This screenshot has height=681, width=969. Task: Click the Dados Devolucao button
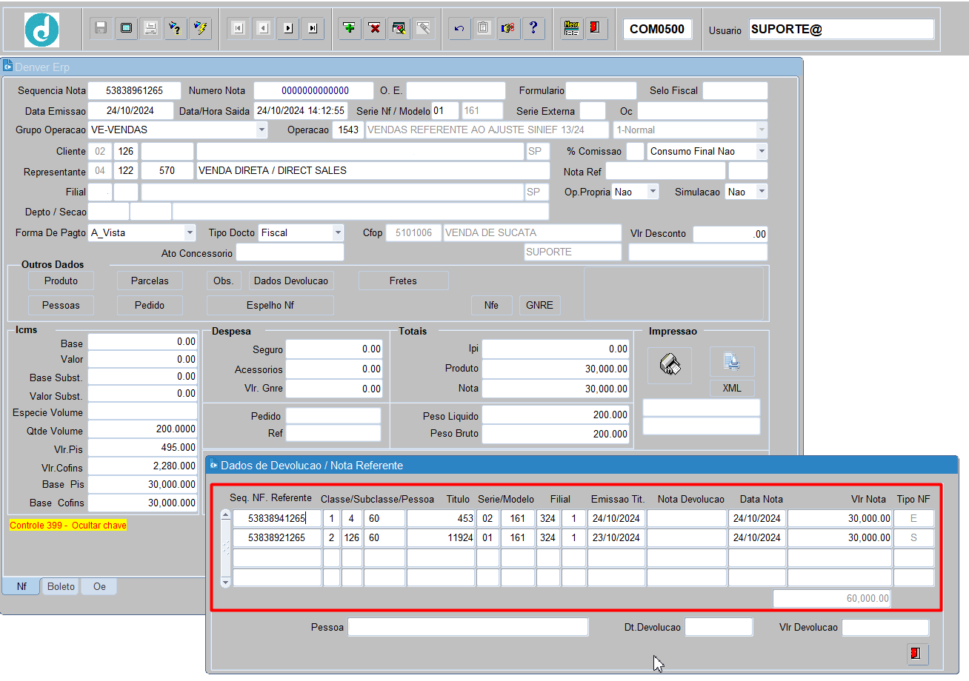pos(291,281)
